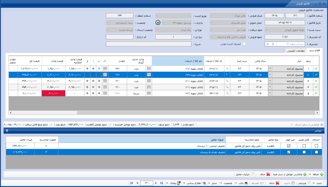Go to last record navigation arrow
The width and height of the screenshot is (328, 187).
[162, 183]
